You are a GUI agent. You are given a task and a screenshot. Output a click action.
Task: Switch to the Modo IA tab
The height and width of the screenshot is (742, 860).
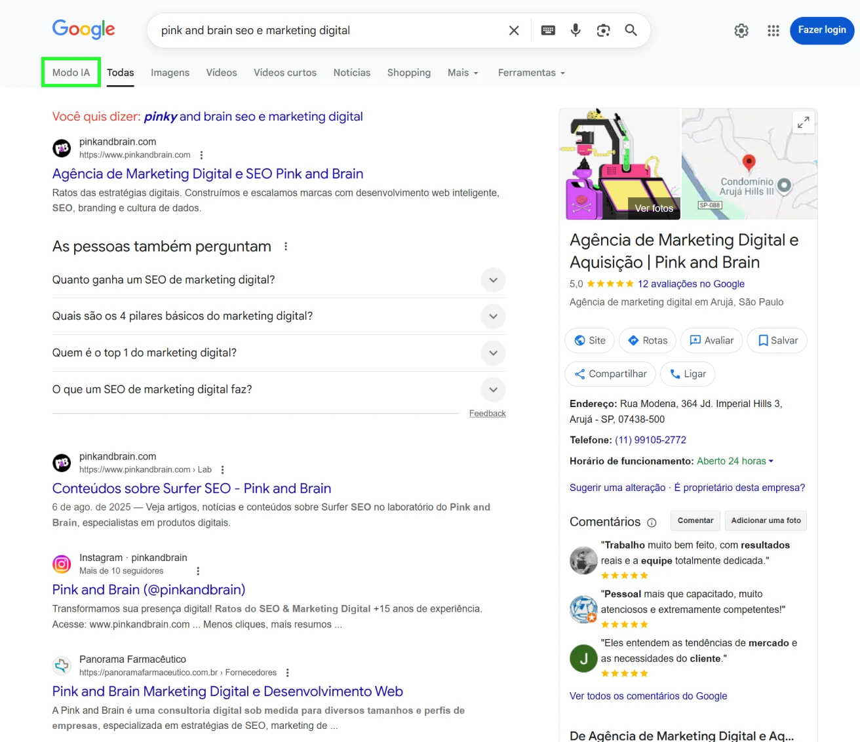pos(71,72)
